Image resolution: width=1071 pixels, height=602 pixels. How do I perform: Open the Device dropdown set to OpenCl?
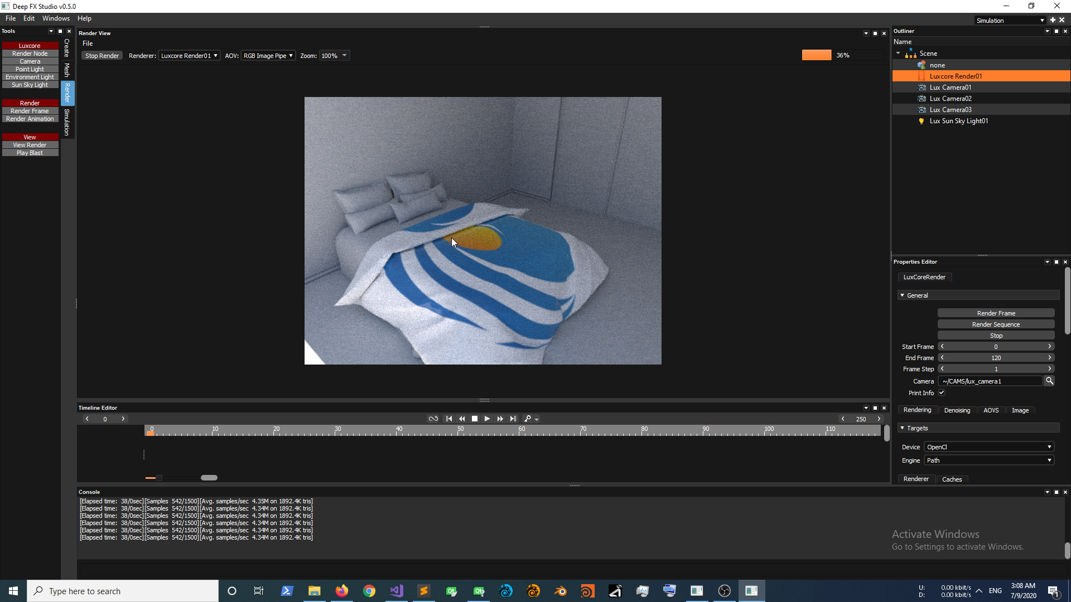(988, 447)
